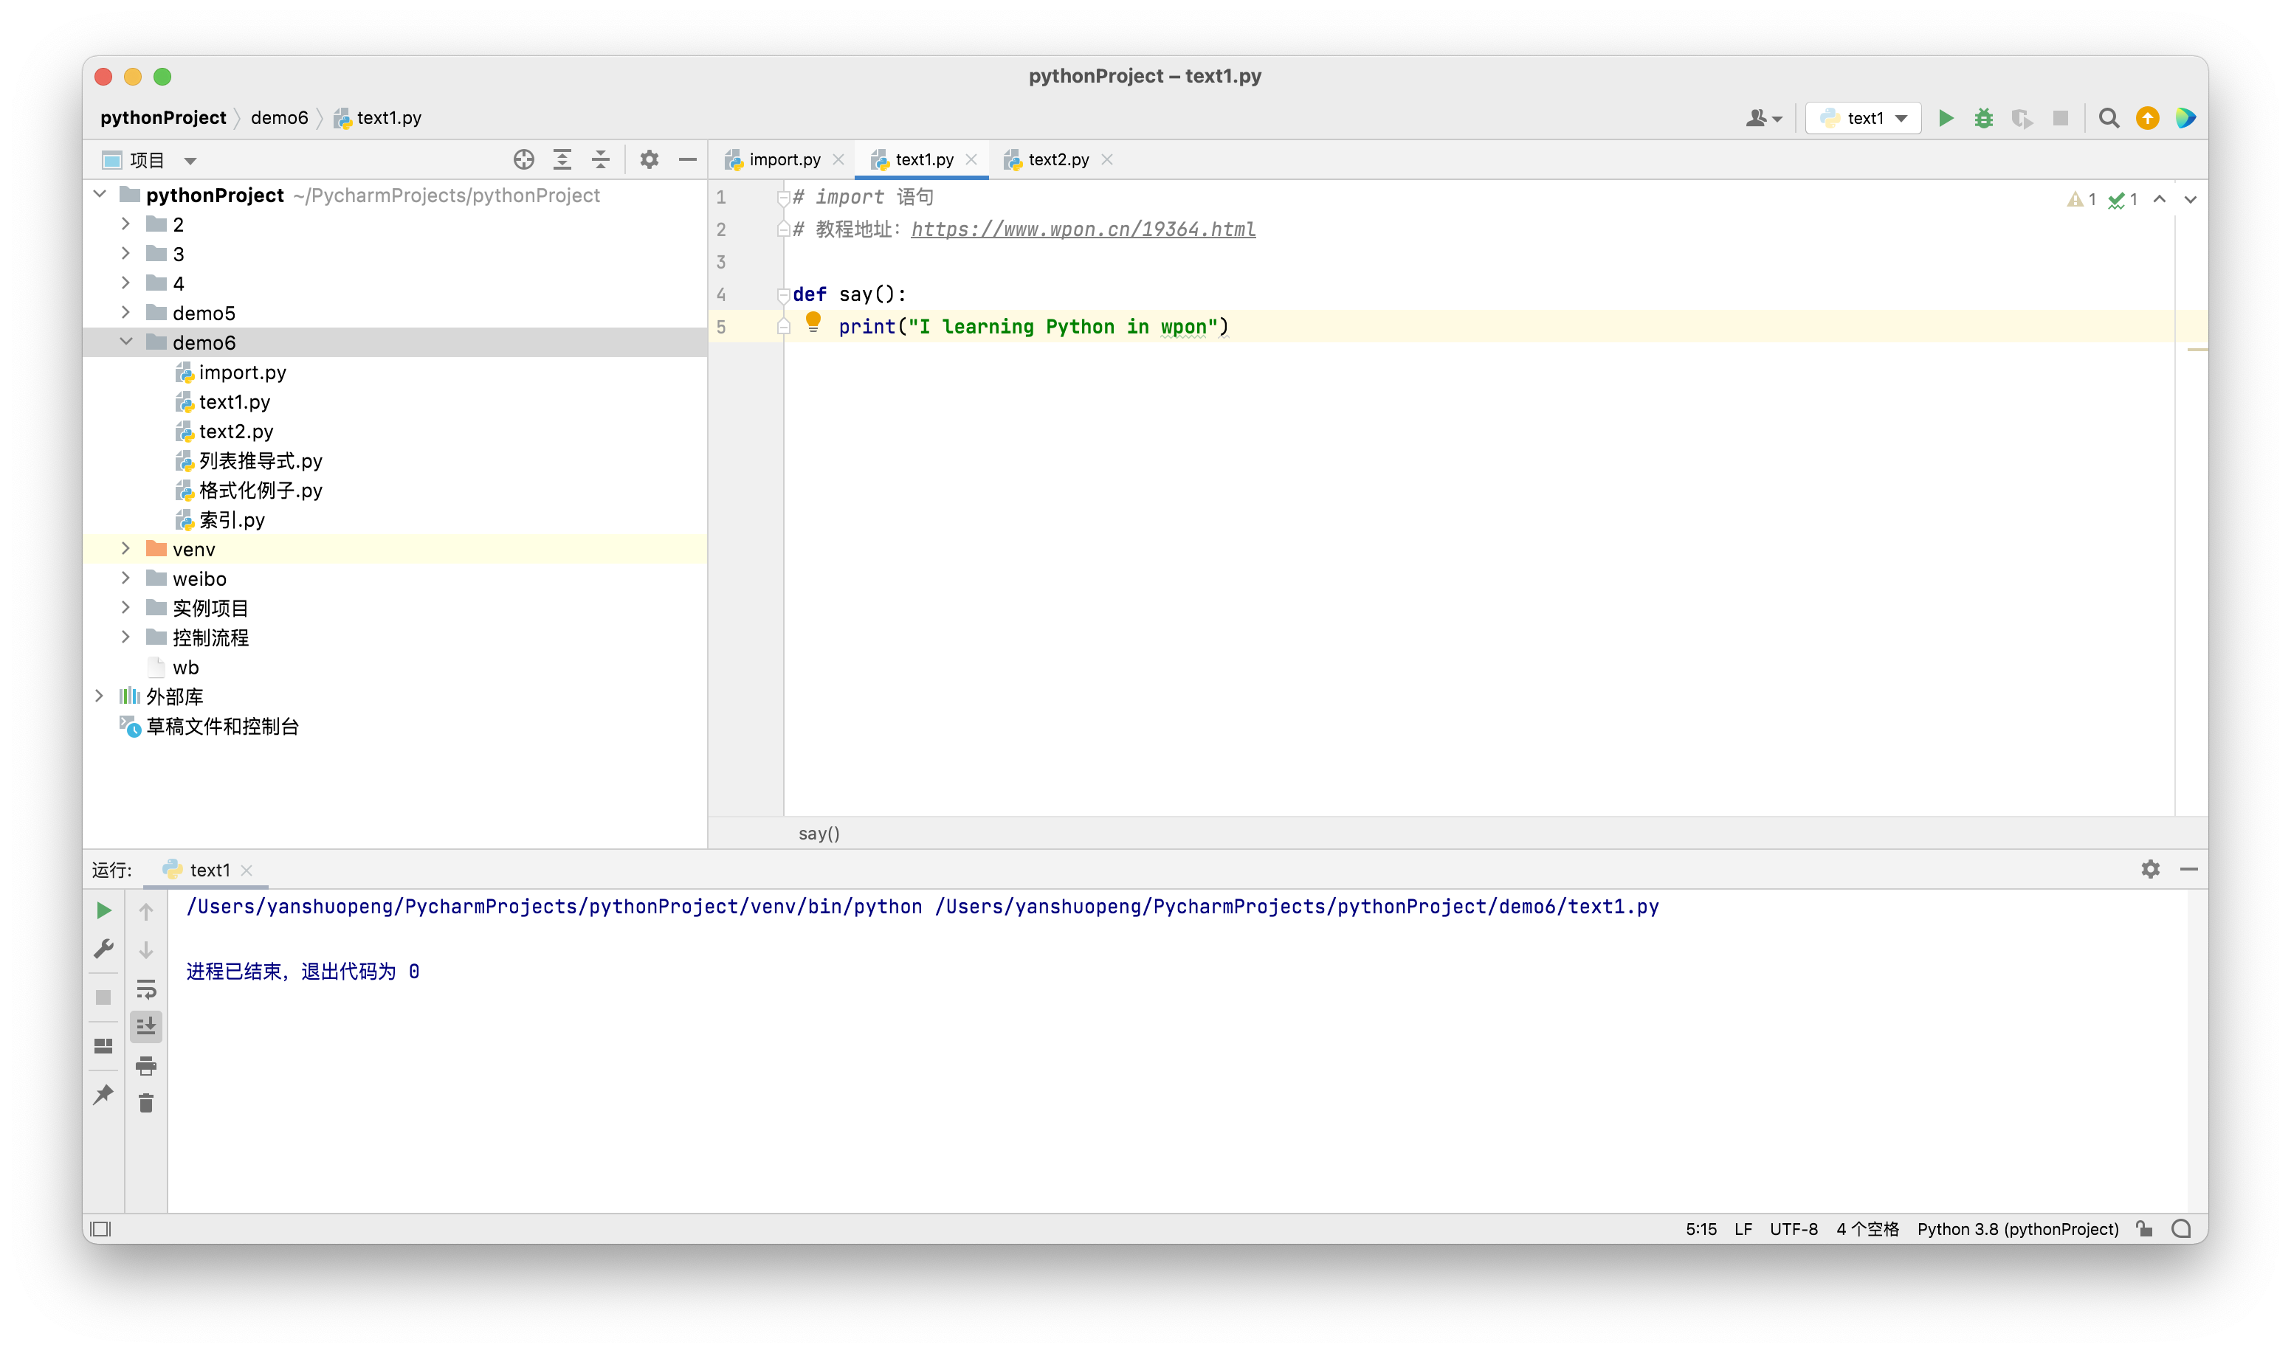Switch to the text2.py editor tab
The width and height of the screenshot is (2291, 1353).
tap(1058, 159)
